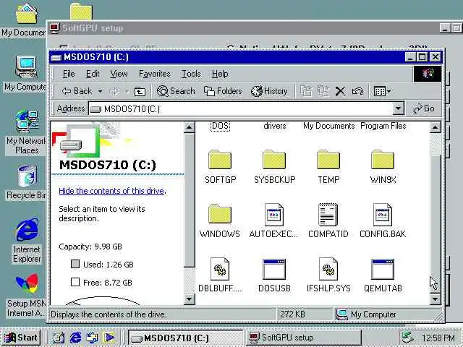Open the Help menu
This screenshot has height=347, width=463.
tap(220, 74)
